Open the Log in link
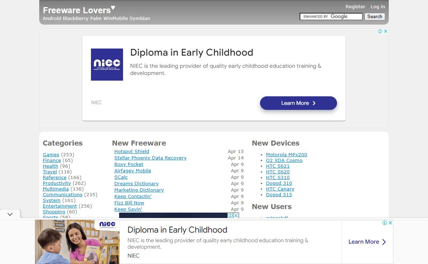 pyautogui.click(x=378, y=7)
